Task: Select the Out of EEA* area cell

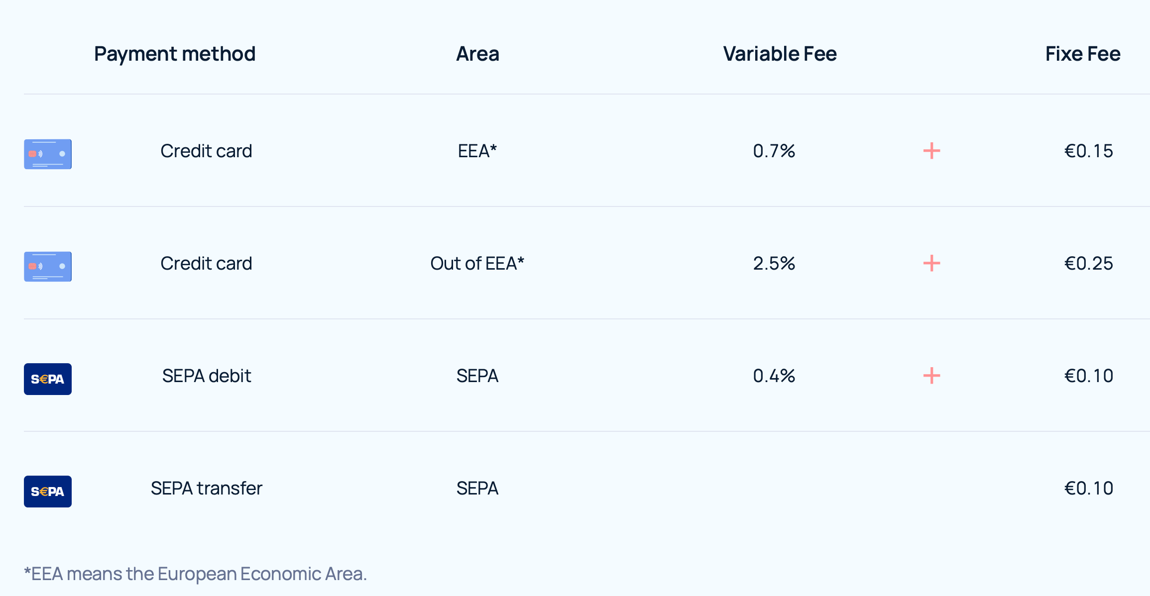Action: (x=477, y=263)
